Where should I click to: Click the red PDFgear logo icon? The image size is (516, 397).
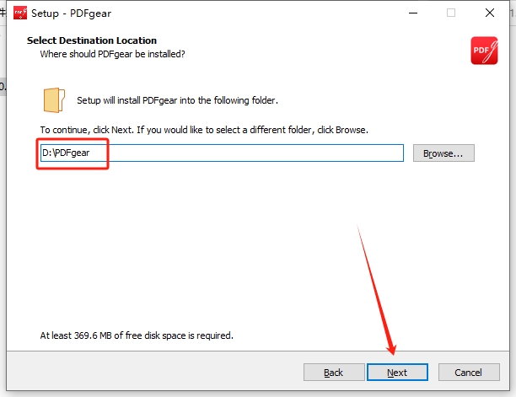(484, 51)
